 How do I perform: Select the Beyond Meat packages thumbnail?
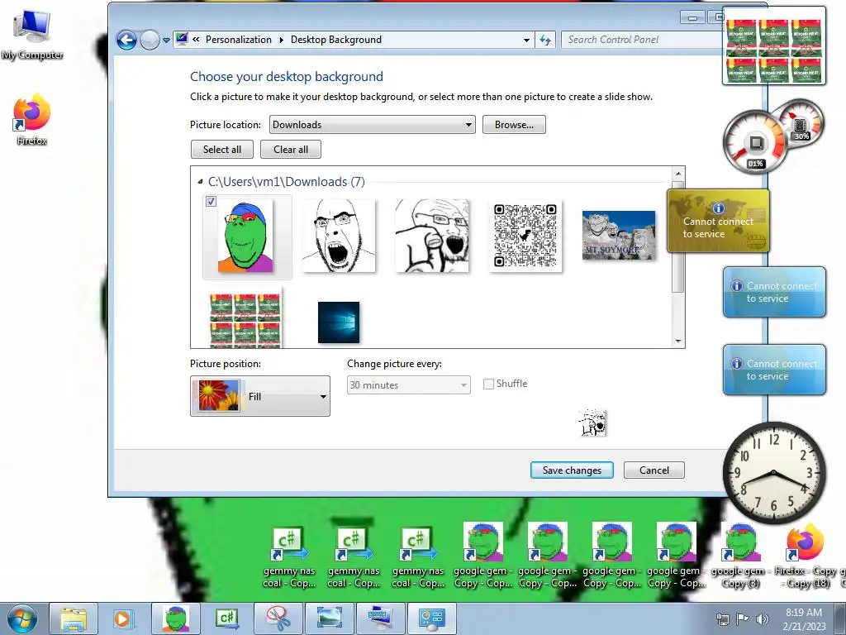tap(245, 320)
